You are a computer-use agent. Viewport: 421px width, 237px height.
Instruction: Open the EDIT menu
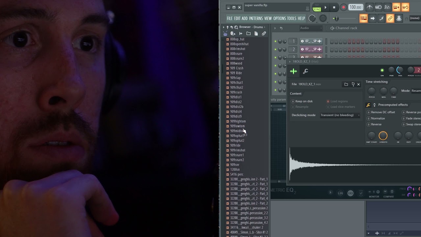click(237, 18)
